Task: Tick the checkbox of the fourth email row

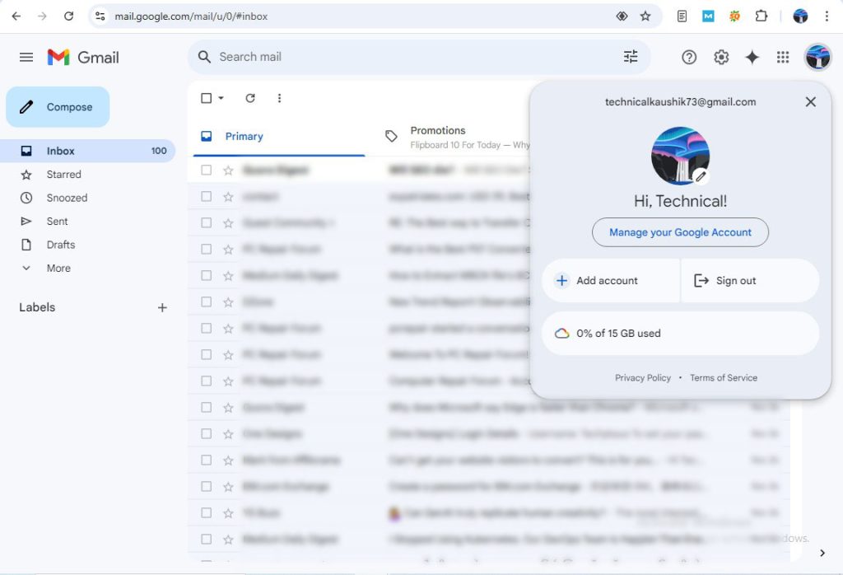Action: [206, 249]
